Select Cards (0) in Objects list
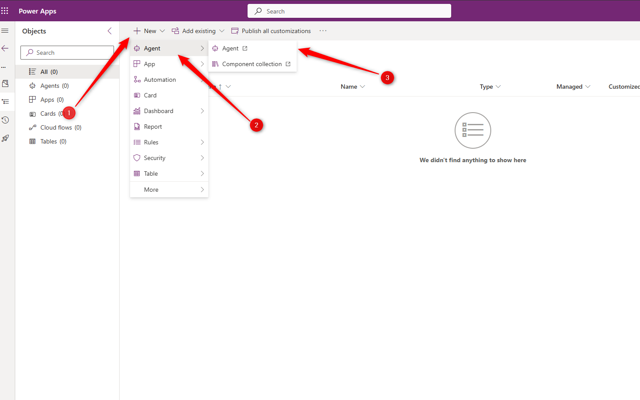 click(67, 113)
